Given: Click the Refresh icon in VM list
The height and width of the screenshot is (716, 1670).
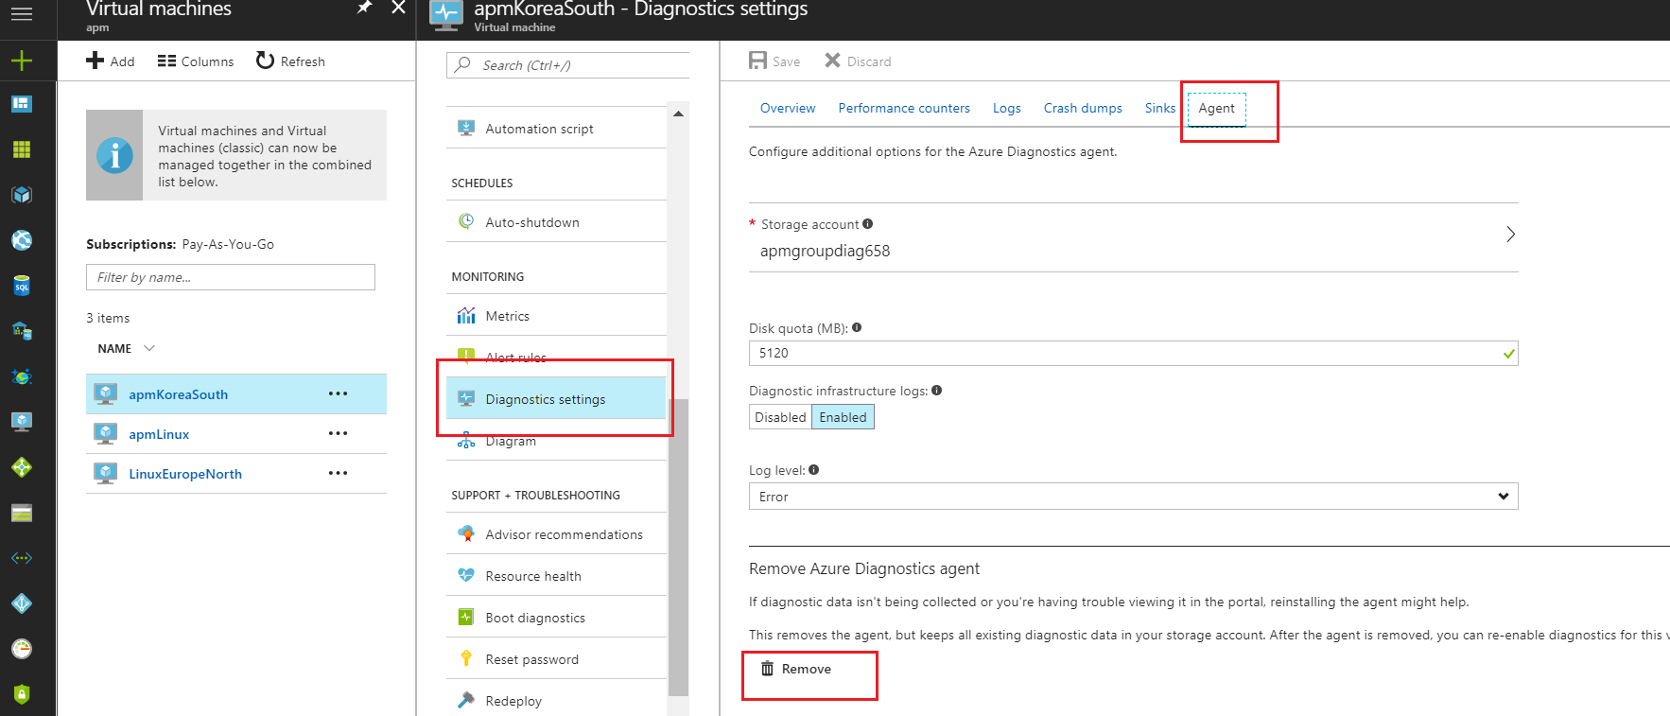Looking at the screenshot, I should click(265, 61).
